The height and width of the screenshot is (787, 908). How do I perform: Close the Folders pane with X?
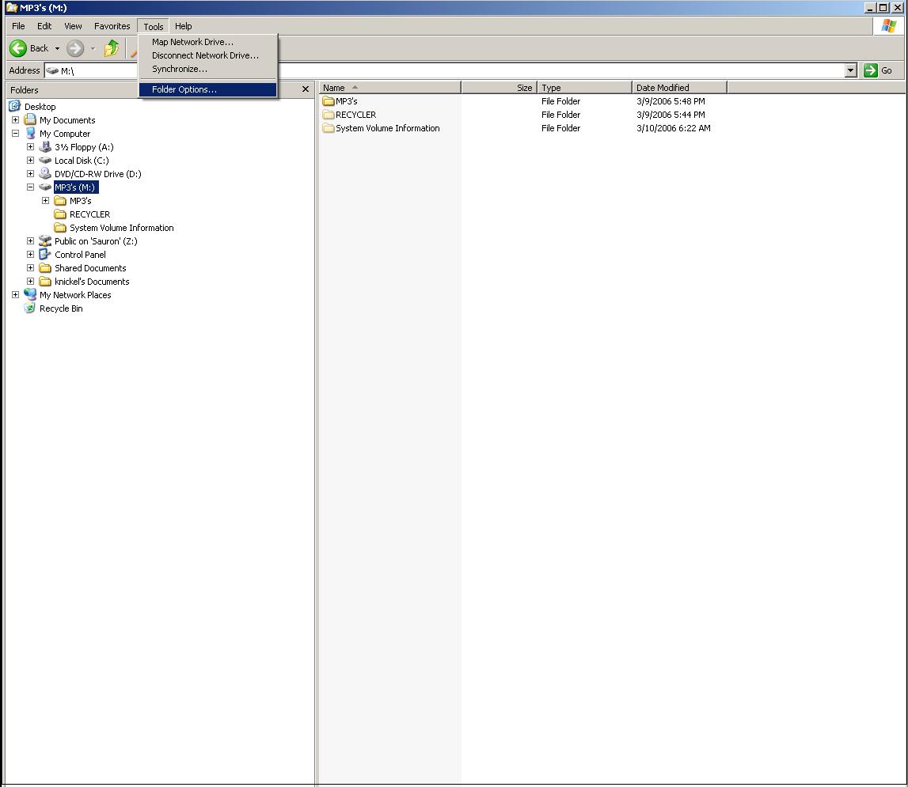[306, 89]
